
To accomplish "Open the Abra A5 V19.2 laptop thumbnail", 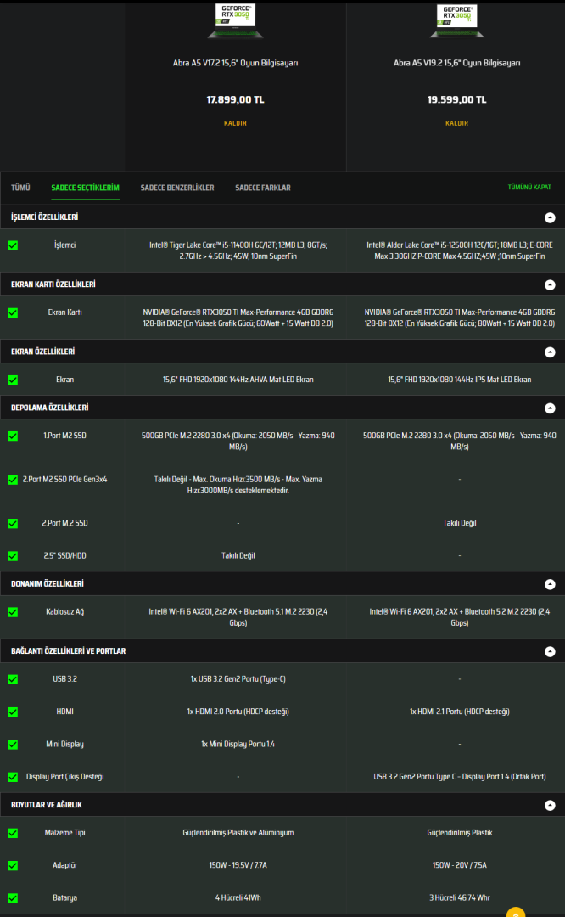I will pos(457,20).
